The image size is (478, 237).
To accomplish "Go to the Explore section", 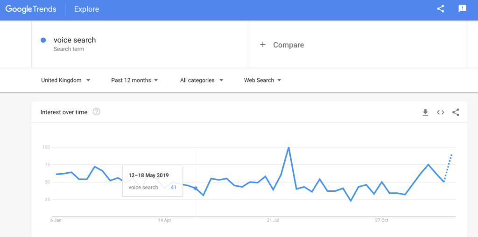I will coord(86,9).
